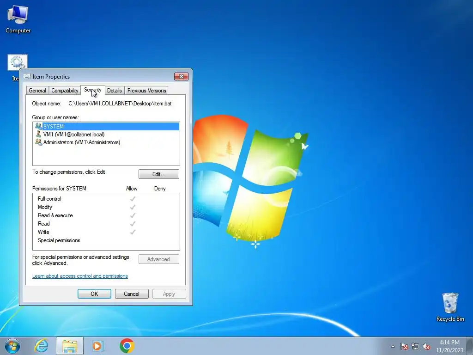Switch to the Details tab
The width and height of the screenshot is (473, 355).
115,91
